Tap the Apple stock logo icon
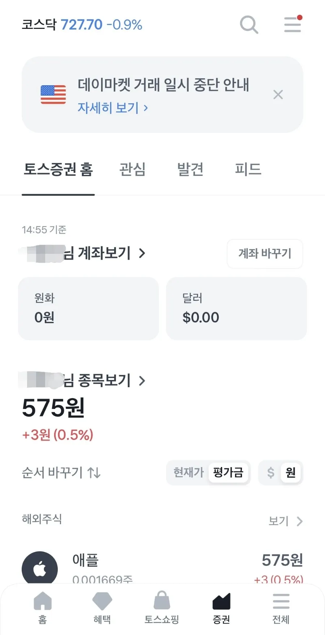This screenshot has width=325, height=635. (40, 568)
